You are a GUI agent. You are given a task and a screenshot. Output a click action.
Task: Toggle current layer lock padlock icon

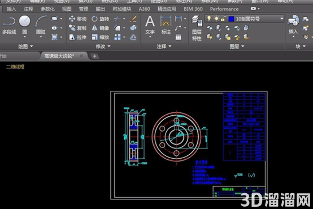(223, 19)
